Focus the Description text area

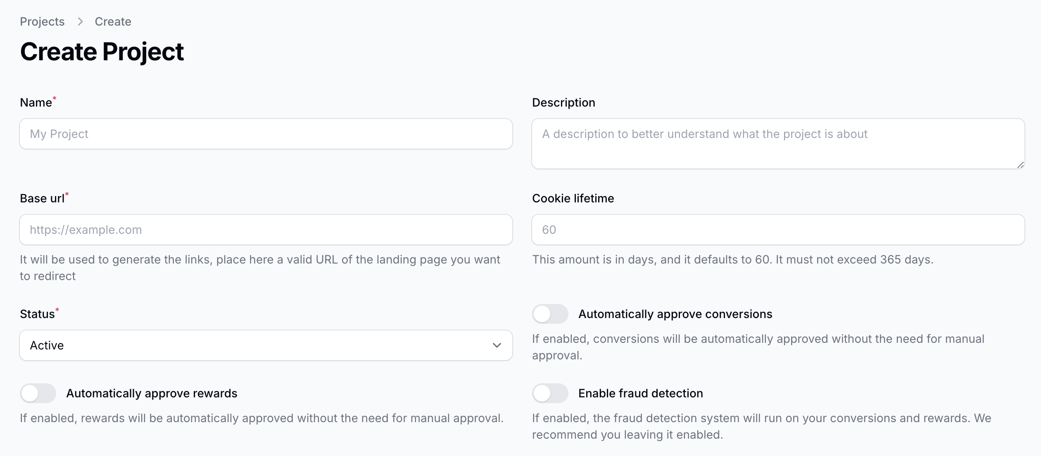778,144
